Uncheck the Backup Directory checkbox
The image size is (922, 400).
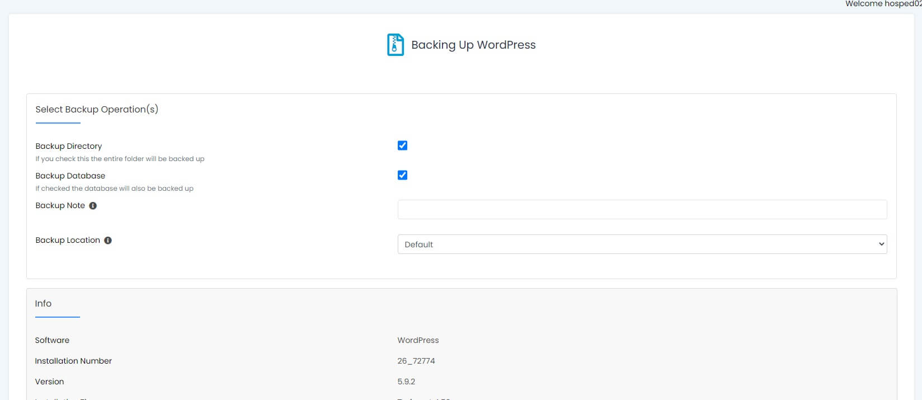[402, 145]
